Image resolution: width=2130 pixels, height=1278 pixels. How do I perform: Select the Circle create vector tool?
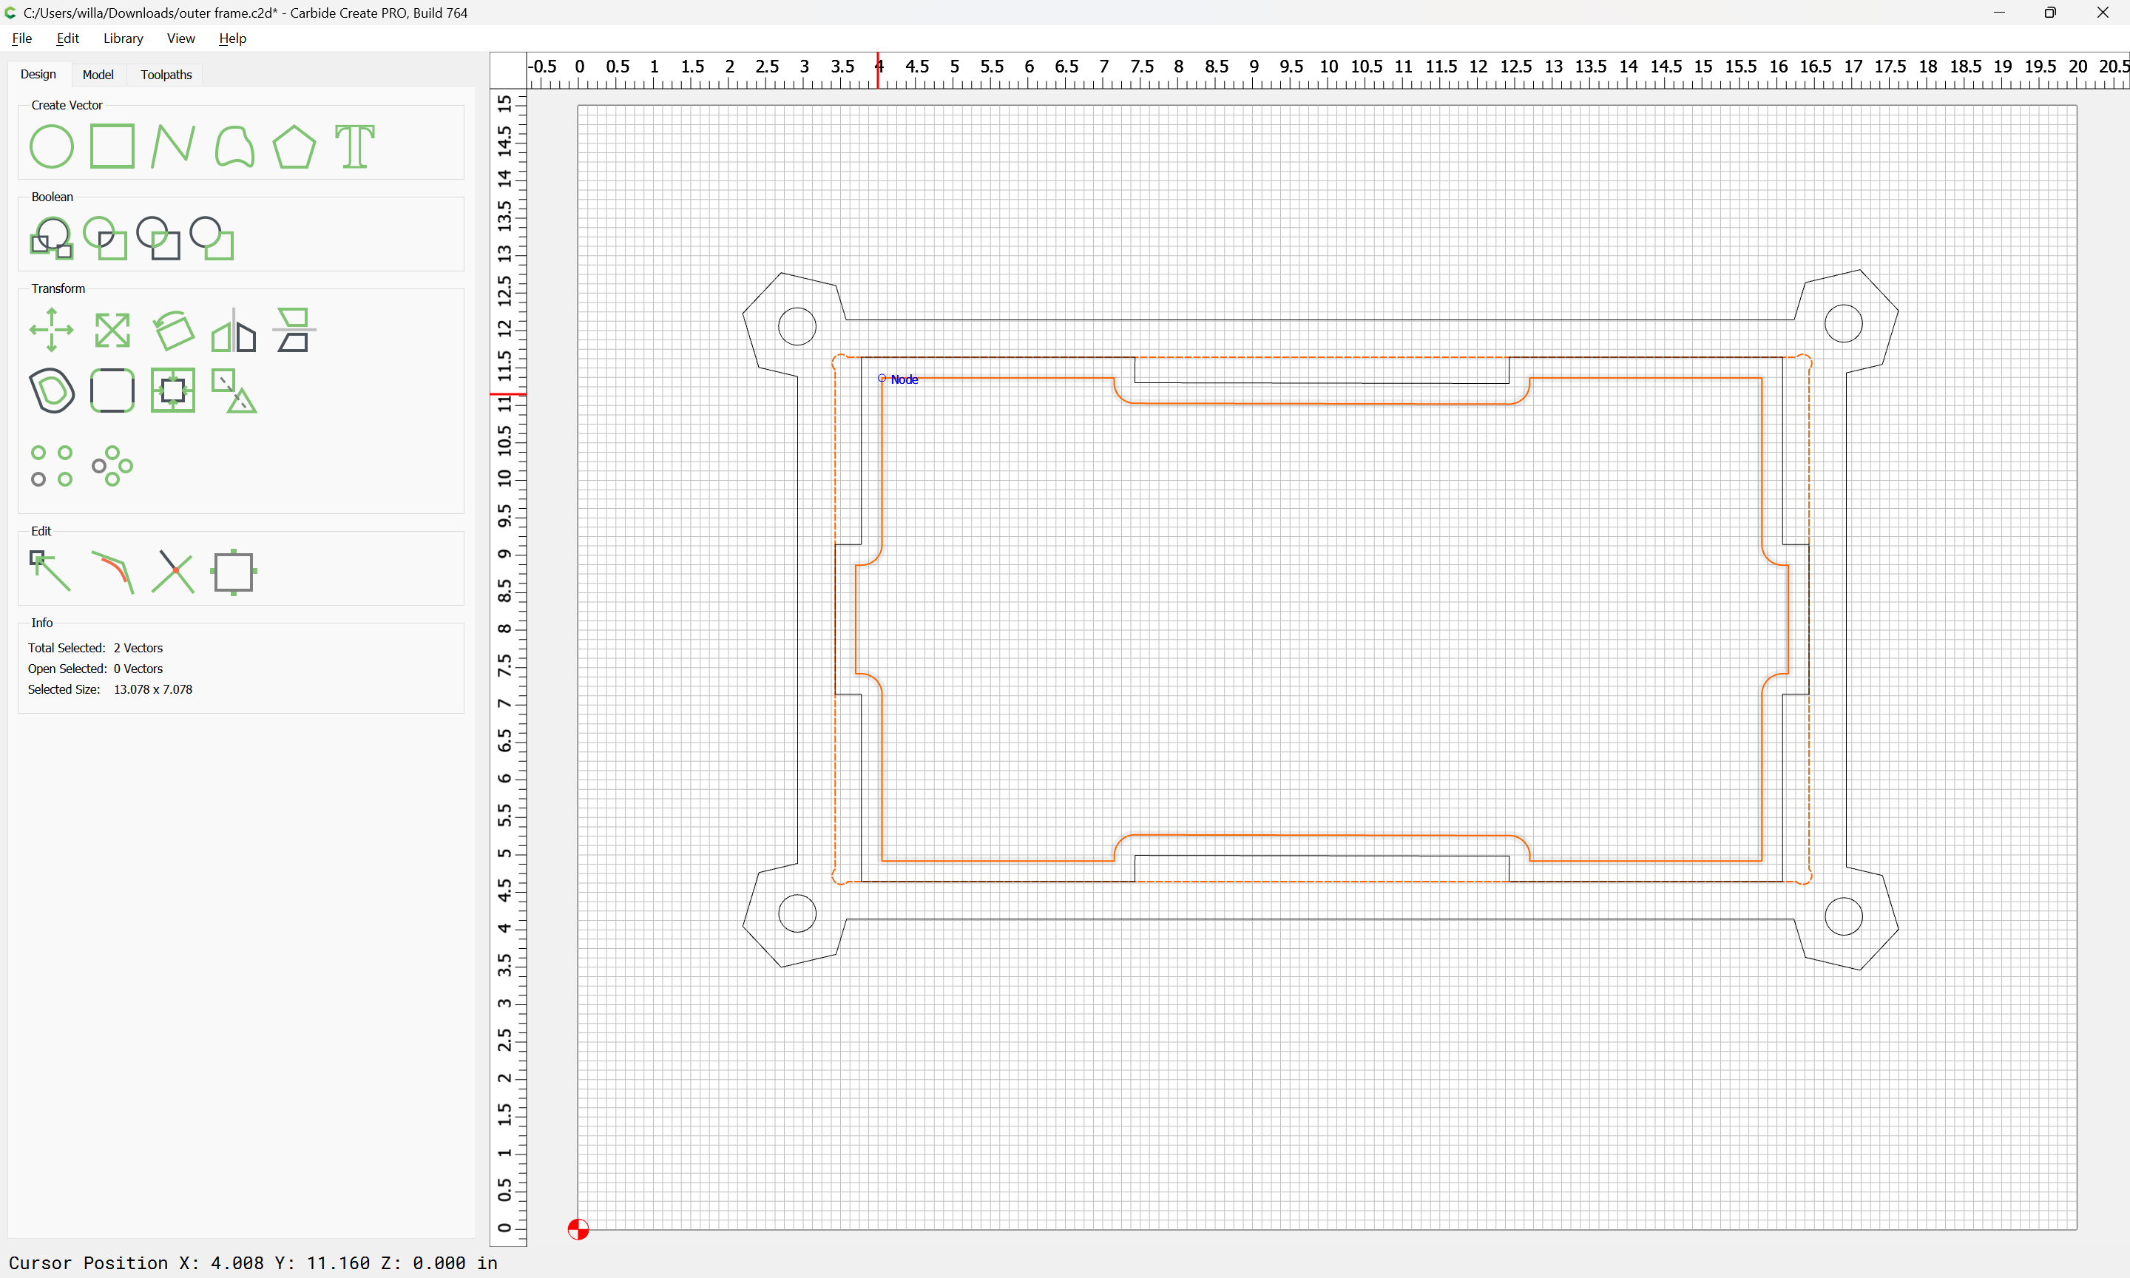pos(52,146)
